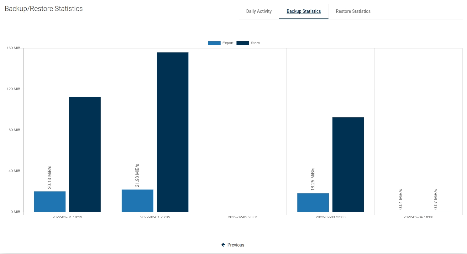Click the 2022-02-02 23:01 axis label
This screenshot has height=254, width=467.
click(243, 217)
